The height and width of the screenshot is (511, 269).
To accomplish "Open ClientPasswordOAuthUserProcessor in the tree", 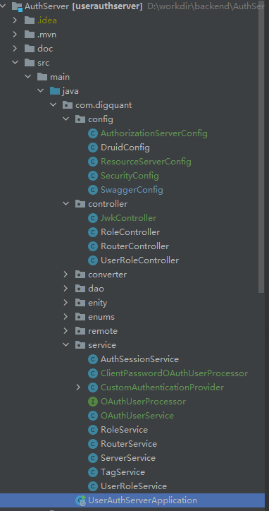I will pyautogui.click(x=175, y=373).
